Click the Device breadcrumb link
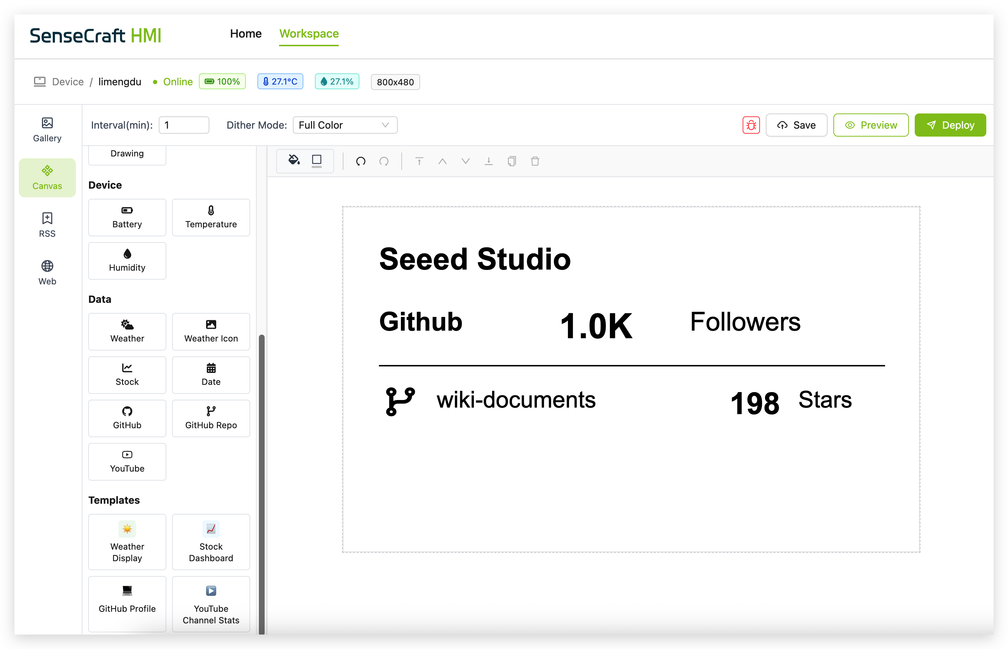The width and height of the screenshot is (1008, 649). pyautogui.click(x=68, y=82)
